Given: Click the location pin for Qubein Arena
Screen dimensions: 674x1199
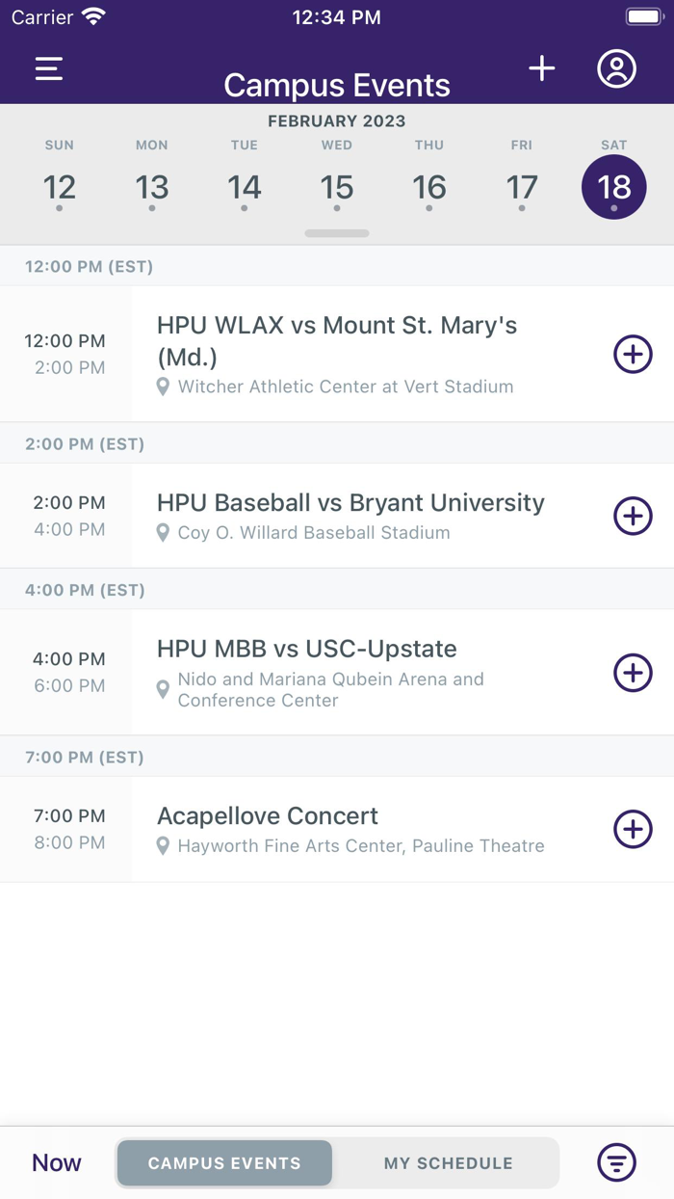Looking at the screenshot, I should point(164,689).
